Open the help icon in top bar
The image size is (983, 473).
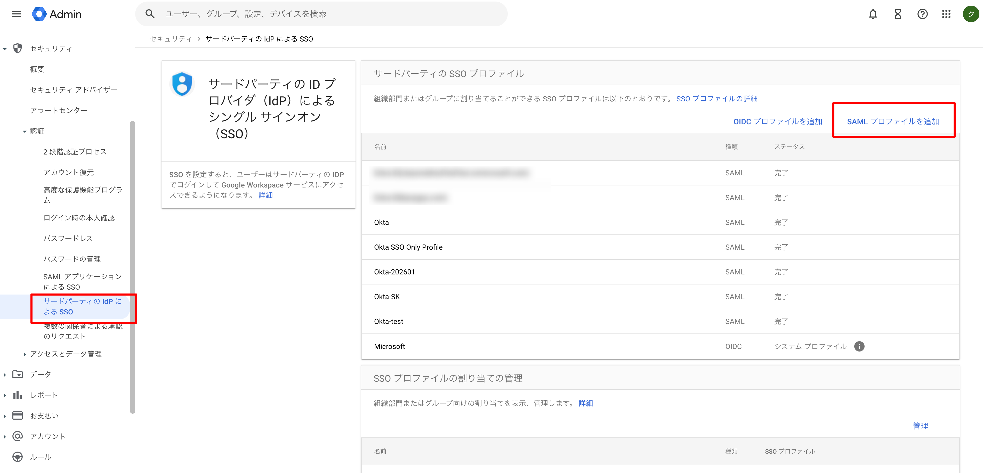click(x=922, y=14)
